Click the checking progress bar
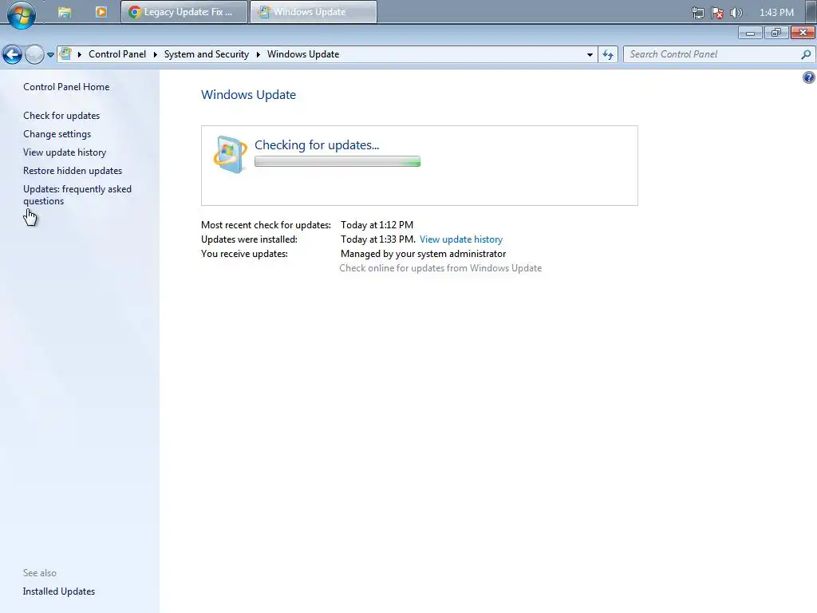The image size is (817, 613). (x=337, y=161)
